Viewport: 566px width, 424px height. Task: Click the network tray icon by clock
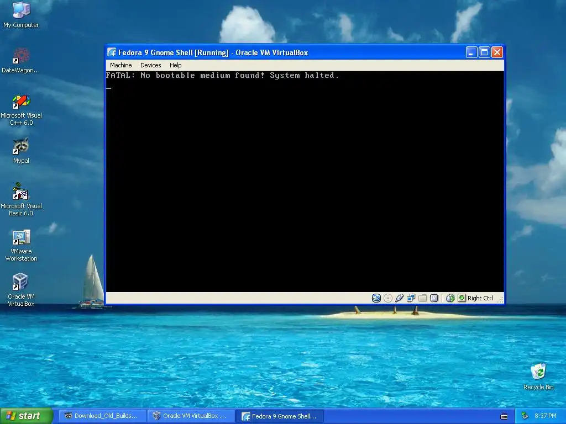(x=525, y=416)
